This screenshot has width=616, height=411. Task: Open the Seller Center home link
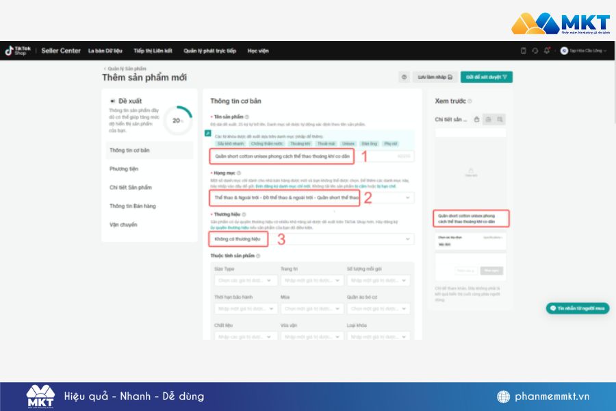pos(61,51)
